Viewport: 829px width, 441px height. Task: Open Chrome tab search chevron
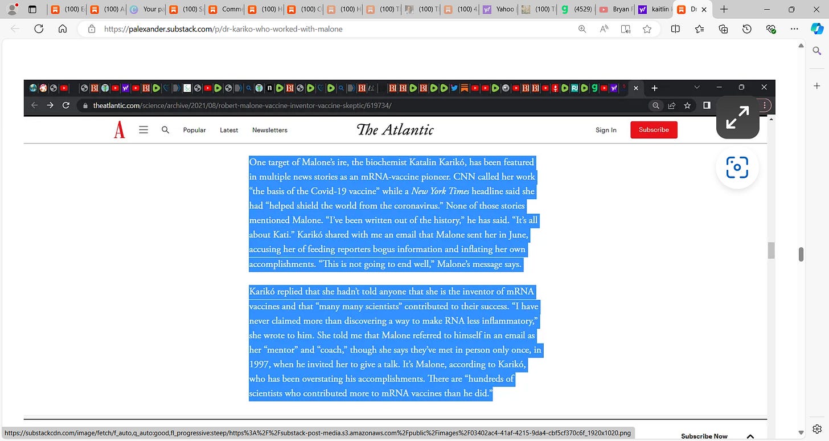pos(697,88)
